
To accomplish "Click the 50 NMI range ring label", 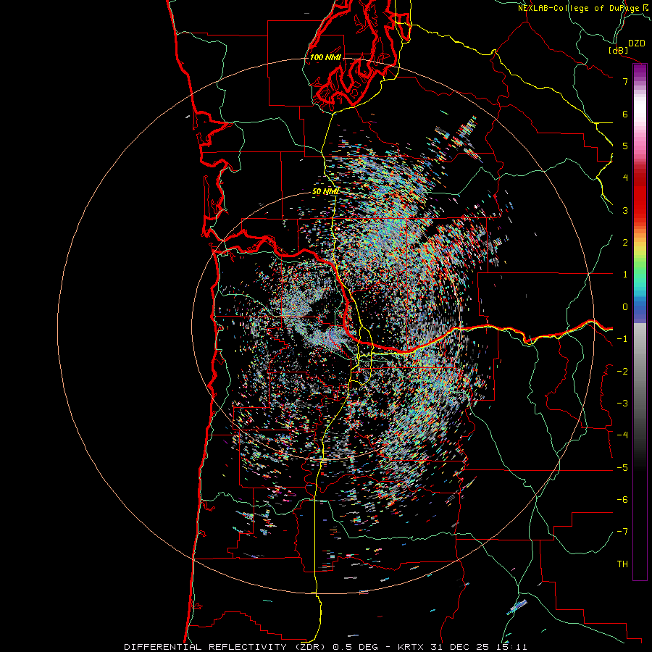I will tap(325, 191).
